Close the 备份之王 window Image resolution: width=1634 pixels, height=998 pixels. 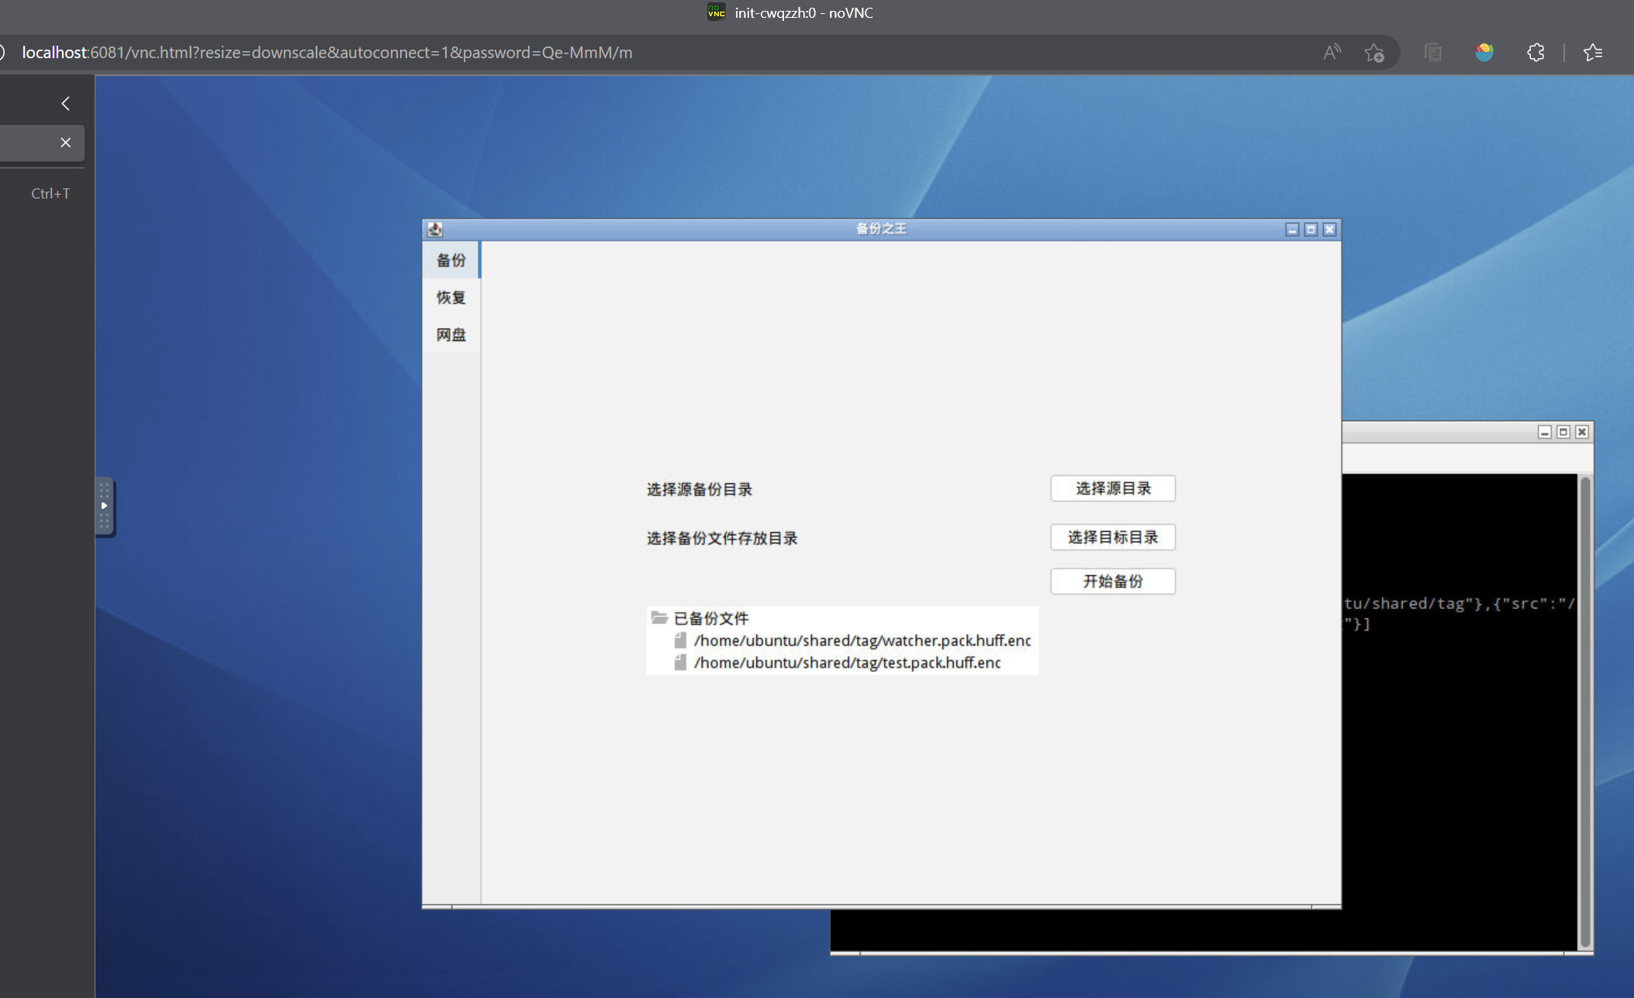tap(1329, 230)
